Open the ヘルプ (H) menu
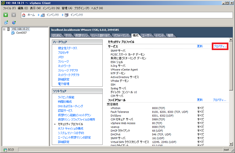 (97, 8)
